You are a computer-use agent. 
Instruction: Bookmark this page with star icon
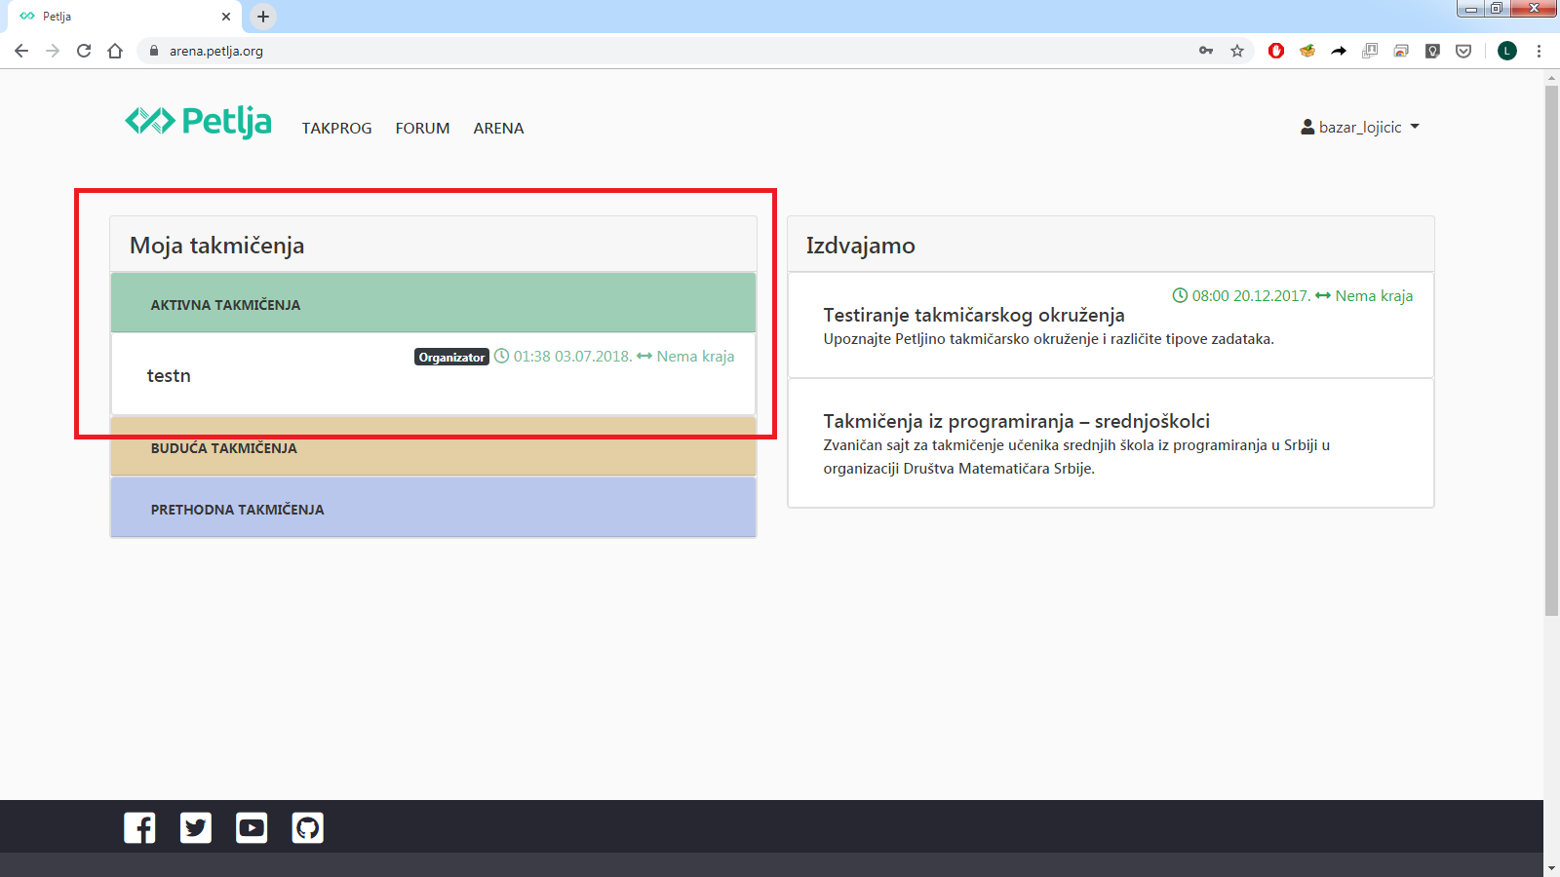(x=1237, y=51)
